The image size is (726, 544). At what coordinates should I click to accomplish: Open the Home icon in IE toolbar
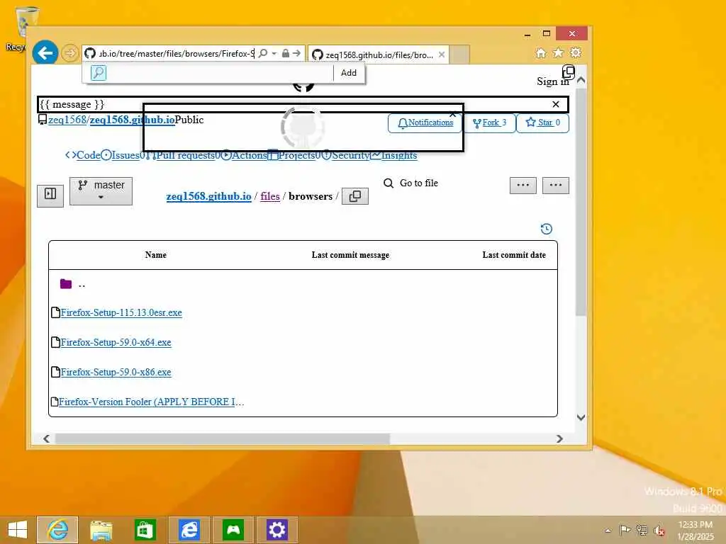(x=541, y=52)
